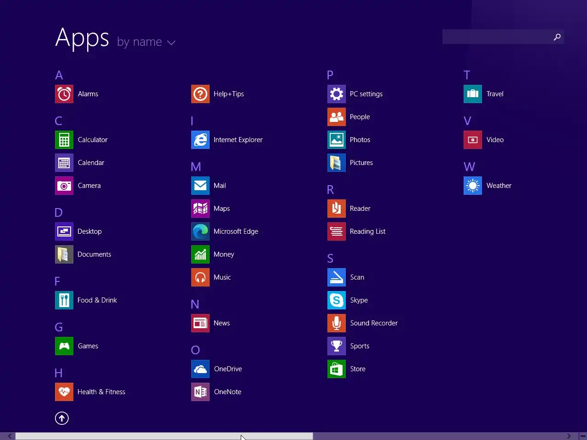Open the Pictures folder icon
Viewport: 587px width, 440px height.
[337, 163]
